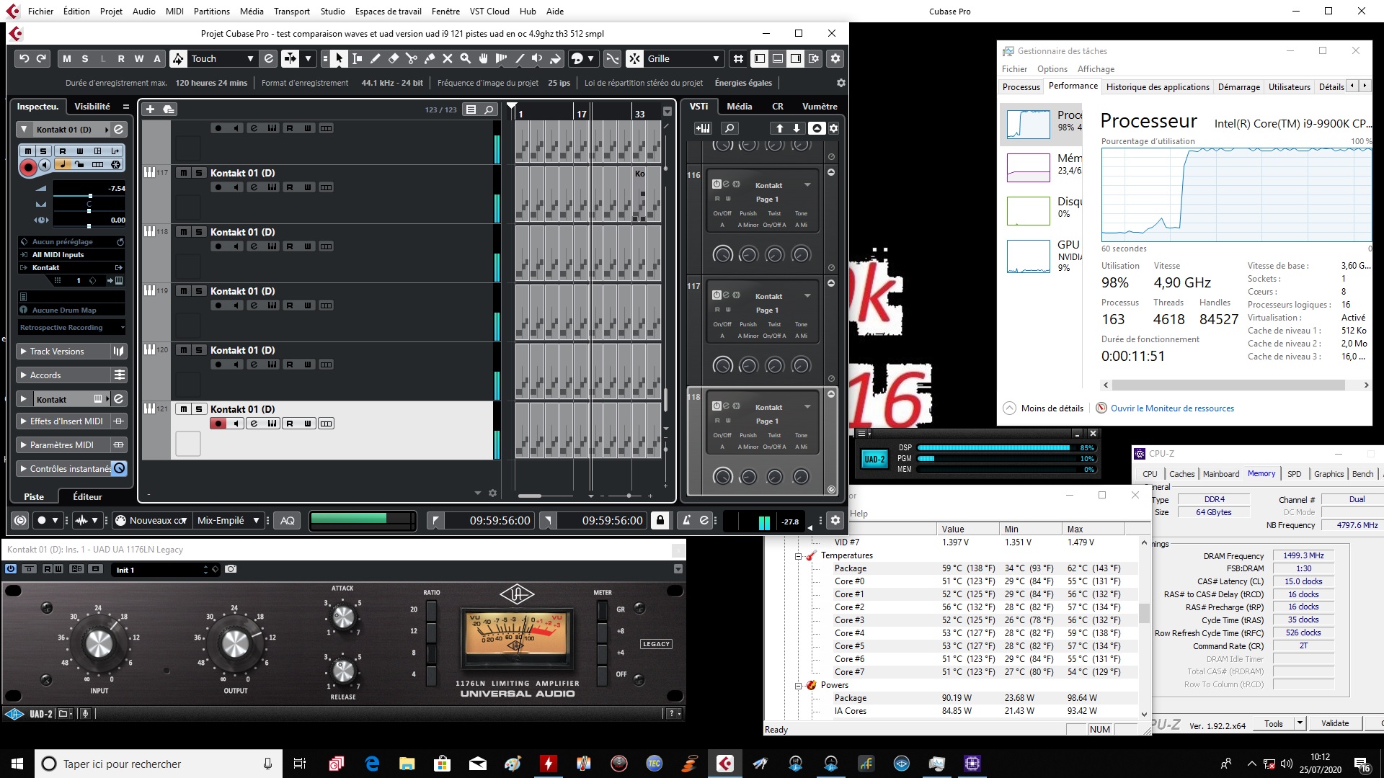Viewport: 1384px width, 778px height.
Task: Select the Pencil draw tool
Action: (x=376, y=58)
